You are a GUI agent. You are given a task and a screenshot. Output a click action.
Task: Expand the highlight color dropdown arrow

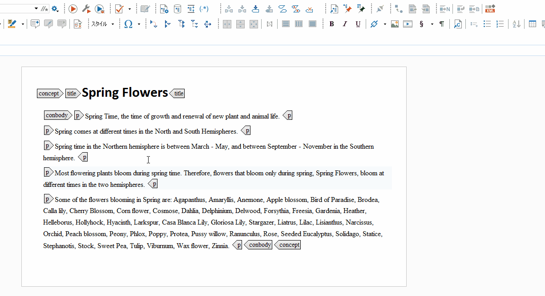[x=23, y=24]
